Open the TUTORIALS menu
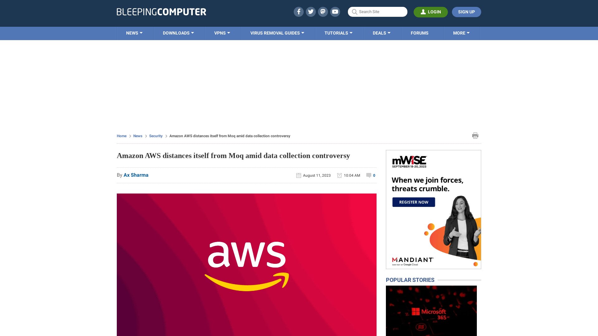Viewport: 598px width, 336px height. point(338,33)
